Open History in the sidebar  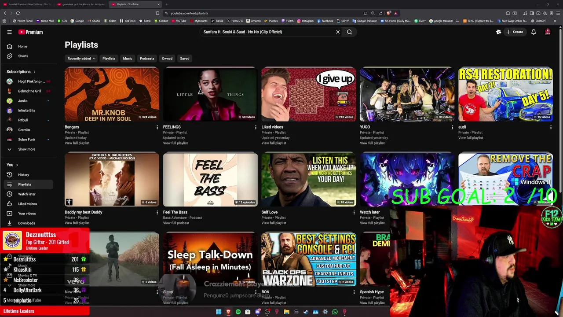[x=29, y=175]
